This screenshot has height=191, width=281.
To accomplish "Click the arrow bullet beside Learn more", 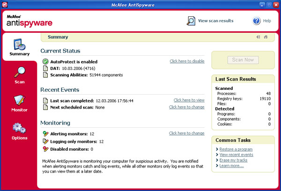I will tap(217, 166).
